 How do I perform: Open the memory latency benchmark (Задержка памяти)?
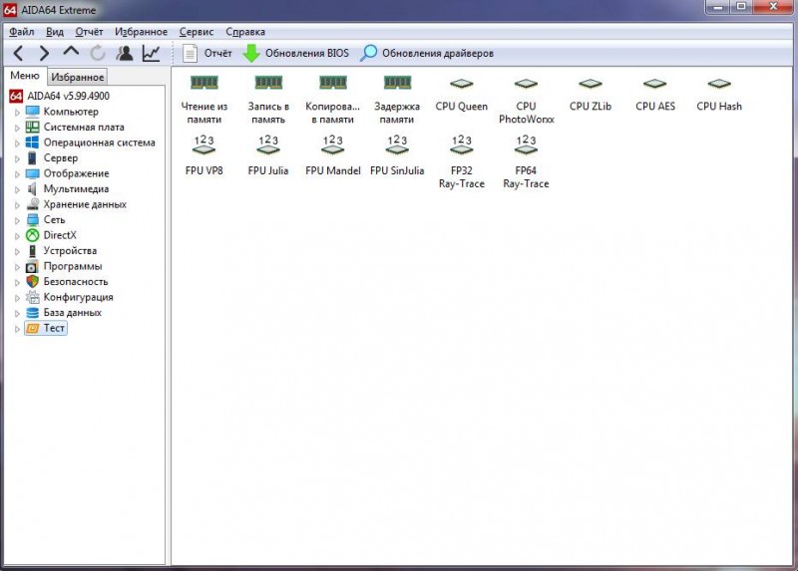397,99
